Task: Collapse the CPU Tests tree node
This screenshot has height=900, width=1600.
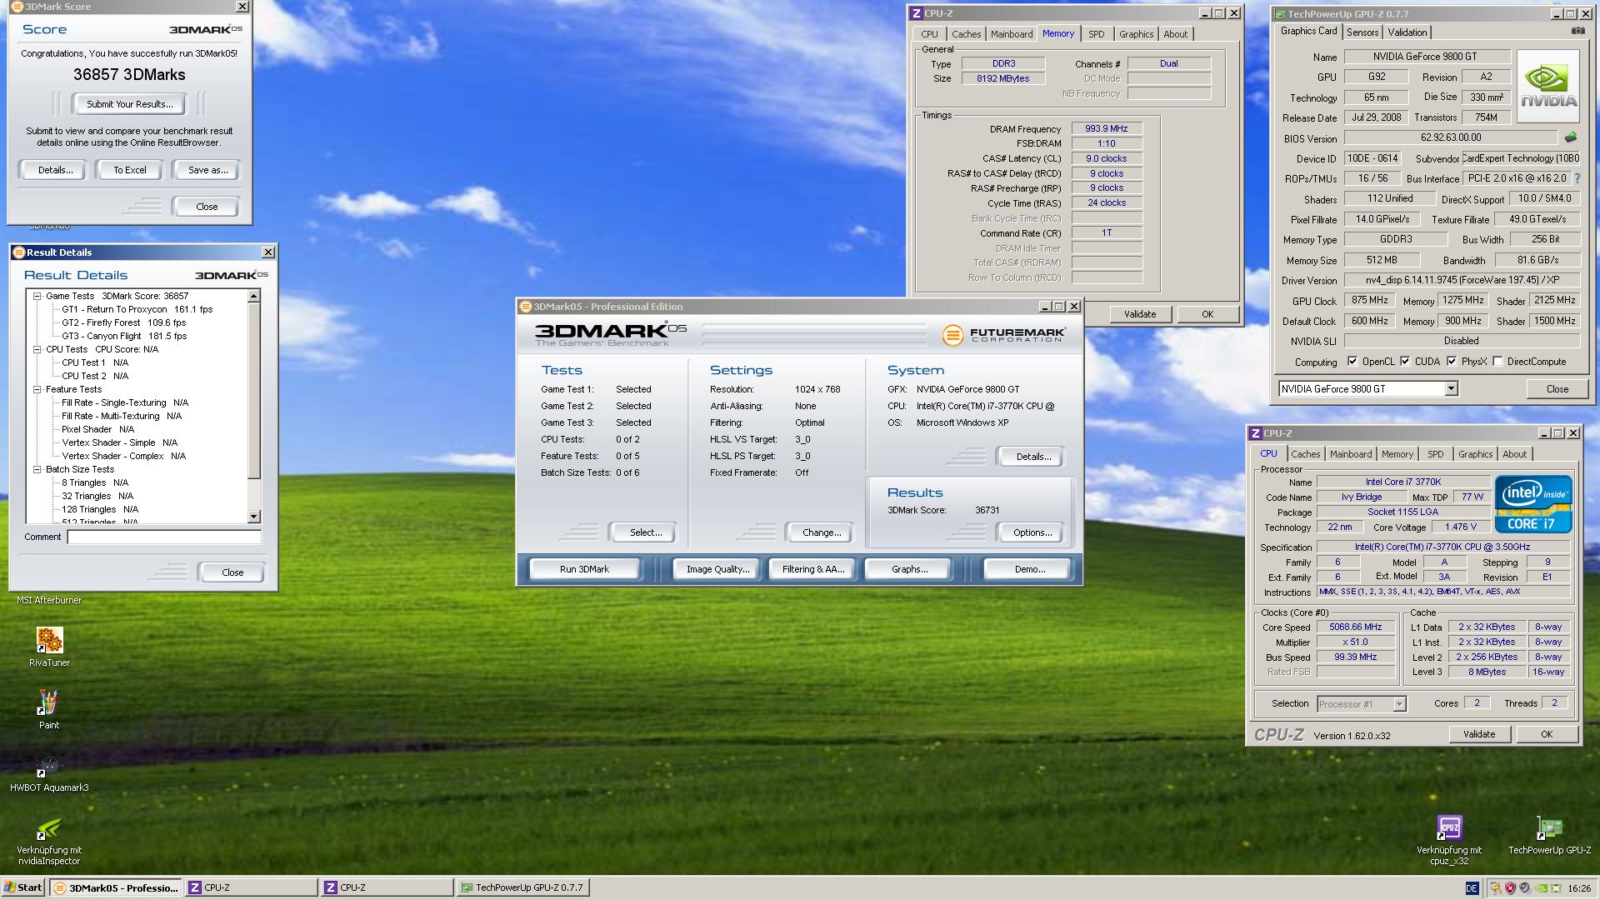Action: 37,349
